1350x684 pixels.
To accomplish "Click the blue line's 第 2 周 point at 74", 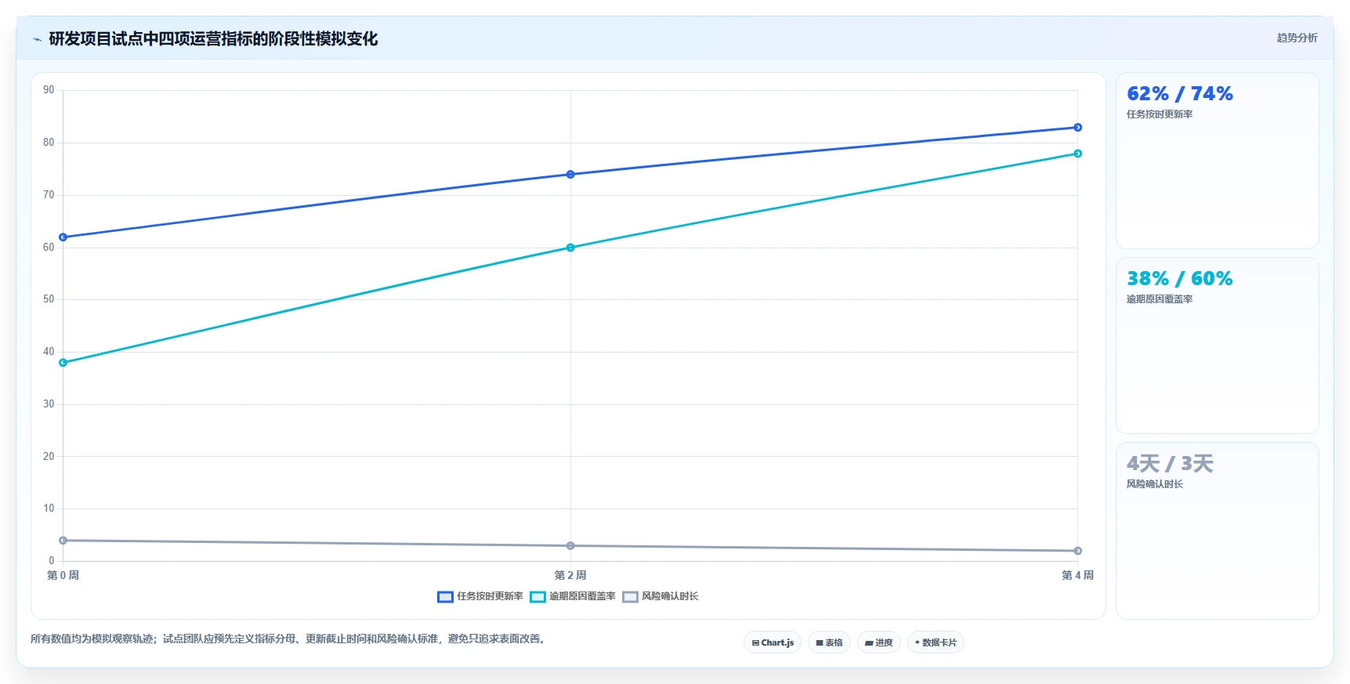I will (570, 175).
